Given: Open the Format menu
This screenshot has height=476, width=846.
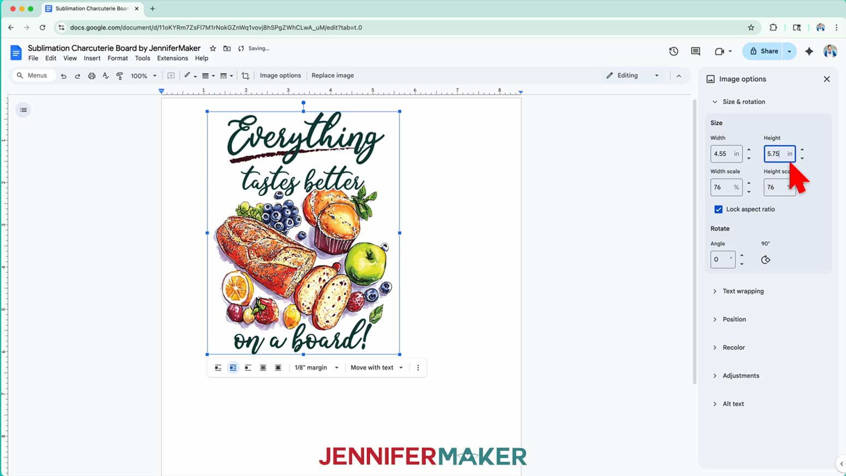Looking at the screenshot, I should pyautogui.click(x=117, y=58).
